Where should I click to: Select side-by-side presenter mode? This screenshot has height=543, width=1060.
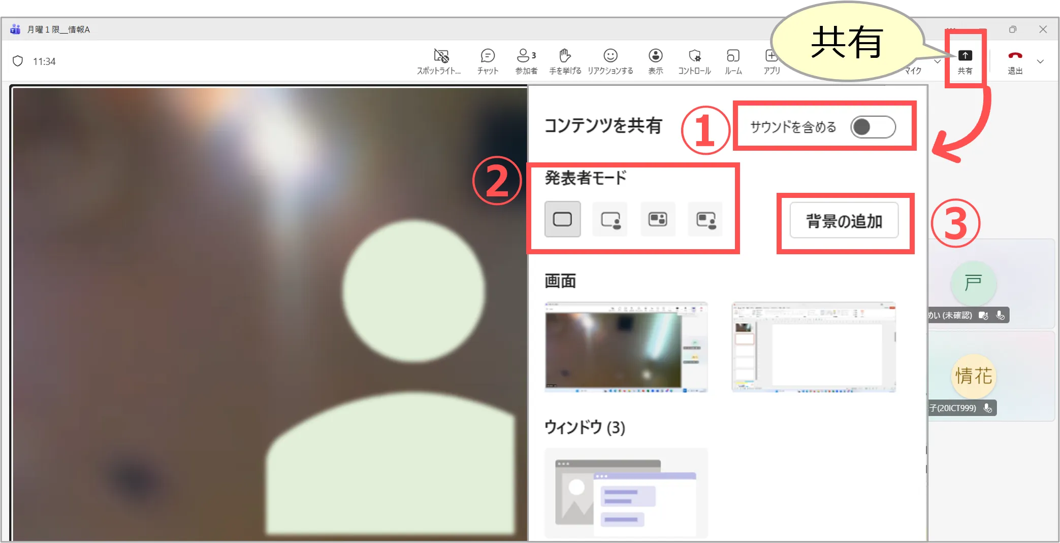[658, 219]
